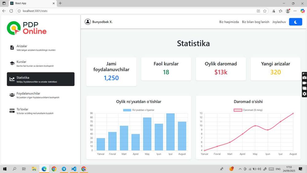Add this page to favorites star
This screenshot has height=173, width=307.
pos(265,11)
